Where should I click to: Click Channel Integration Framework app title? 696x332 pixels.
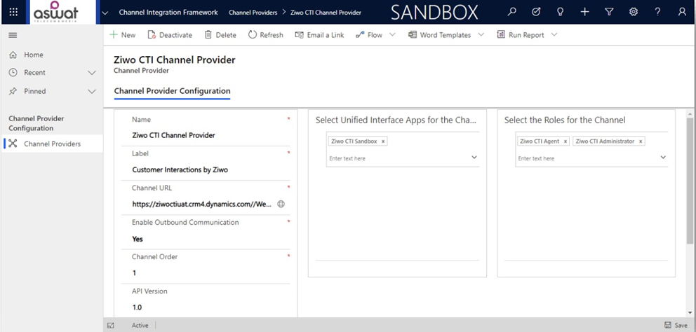click(x=168, y=13)
